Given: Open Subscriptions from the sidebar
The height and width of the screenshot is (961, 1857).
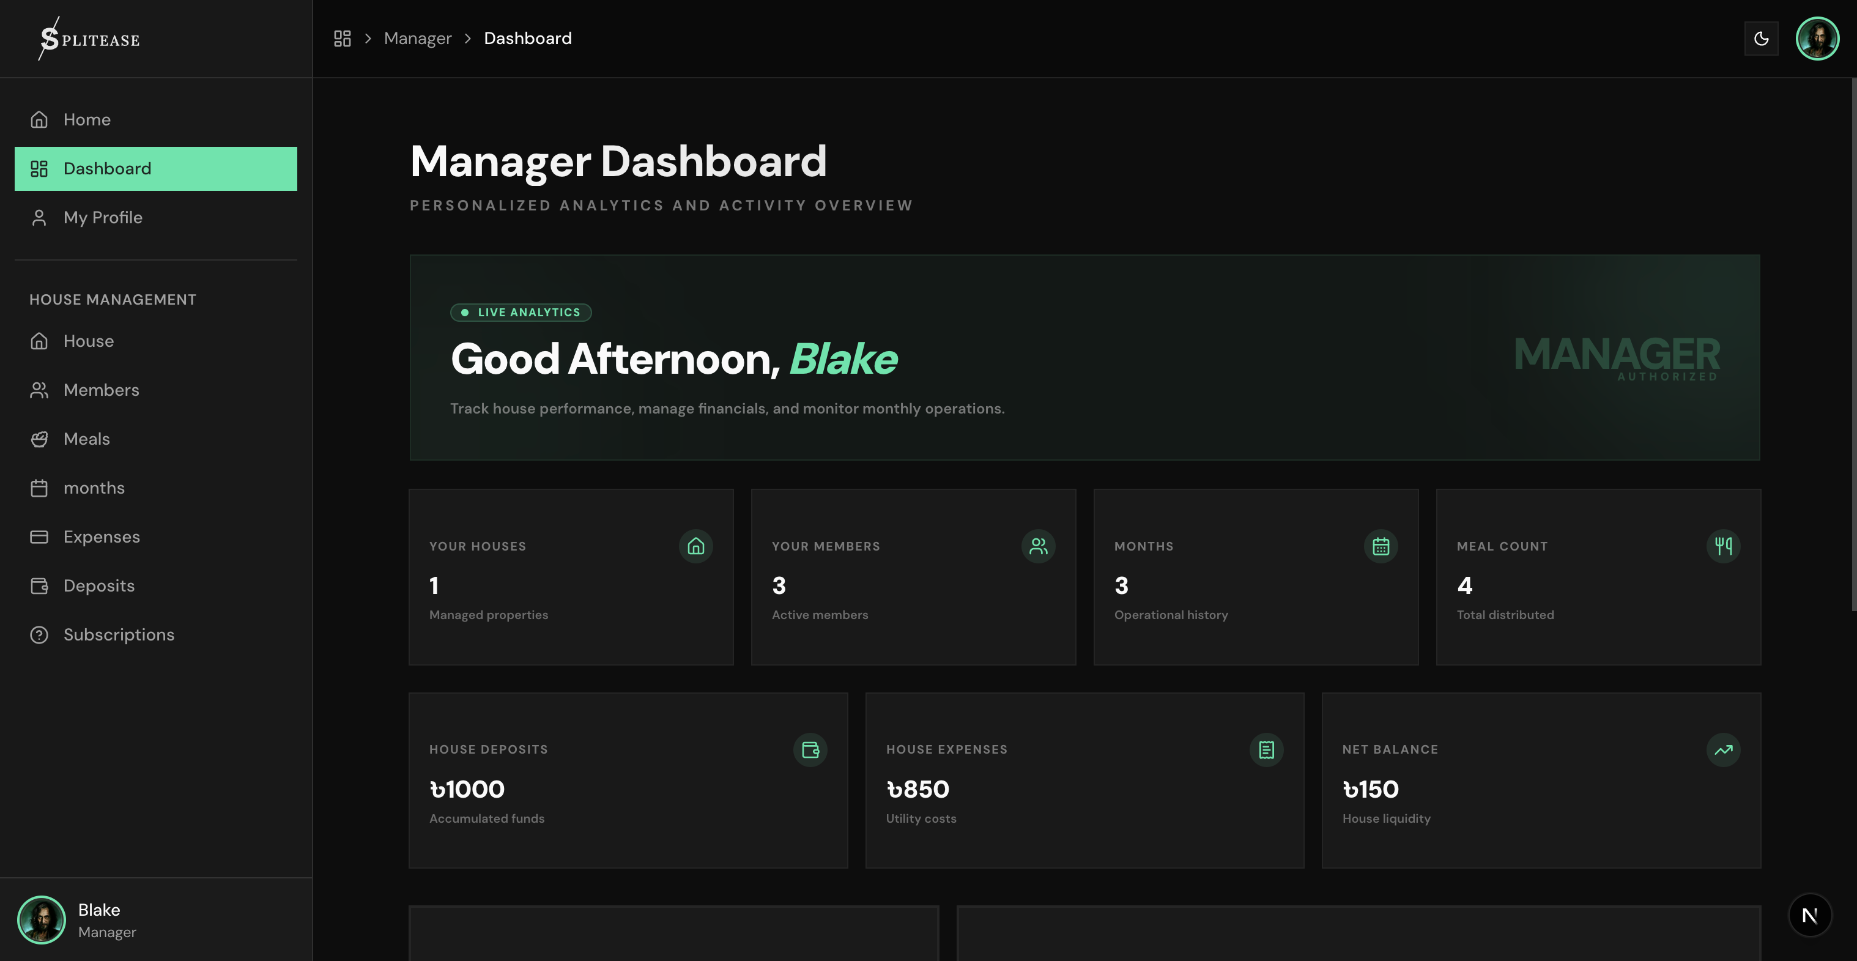Looking at the screenshot, I should (x=118, y=635).
